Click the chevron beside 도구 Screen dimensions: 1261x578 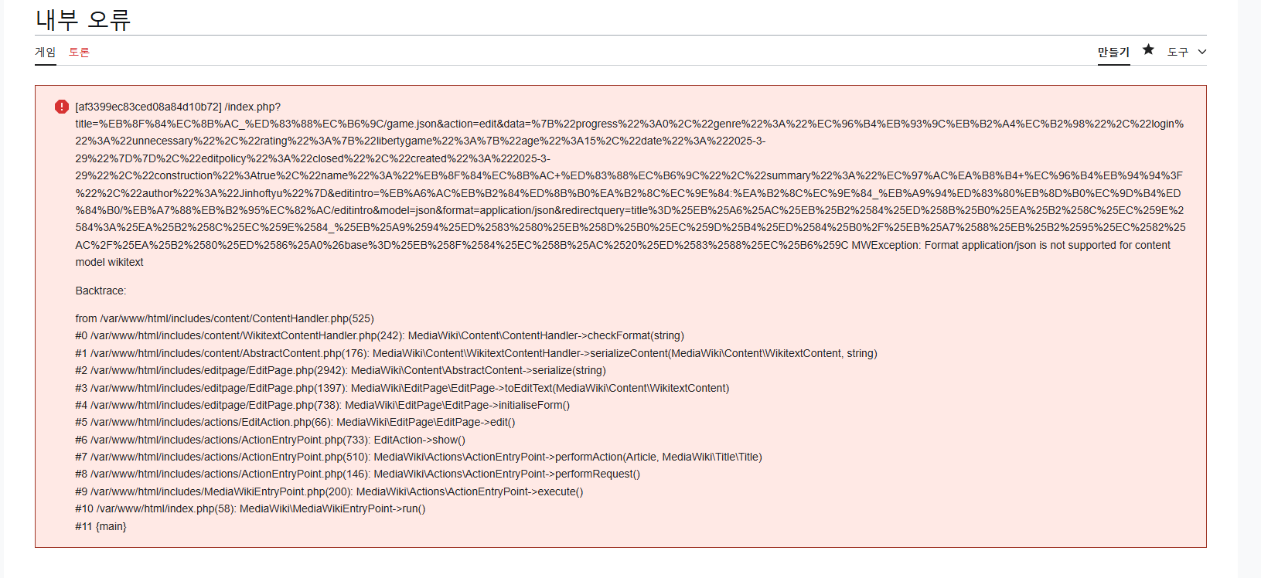(x=1202, y=52)
